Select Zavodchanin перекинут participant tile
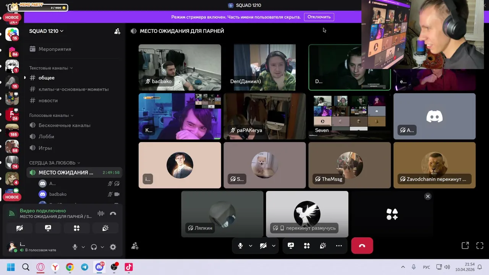Image resolution: width=489 pixels, height=275 pixels. click(434, 165)
